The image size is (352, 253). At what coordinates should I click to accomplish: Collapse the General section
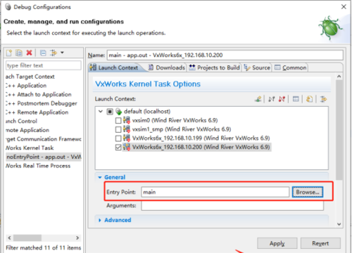(100, 177)
